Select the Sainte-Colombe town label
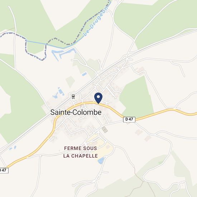The image size is (197, 197). 76,112
